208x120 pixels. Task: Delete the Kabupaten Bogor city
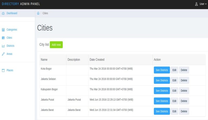click(x=184, y=91)
